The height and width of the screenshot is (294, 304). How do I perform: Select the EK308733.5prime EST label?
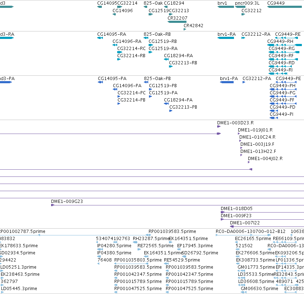point(255,260)
